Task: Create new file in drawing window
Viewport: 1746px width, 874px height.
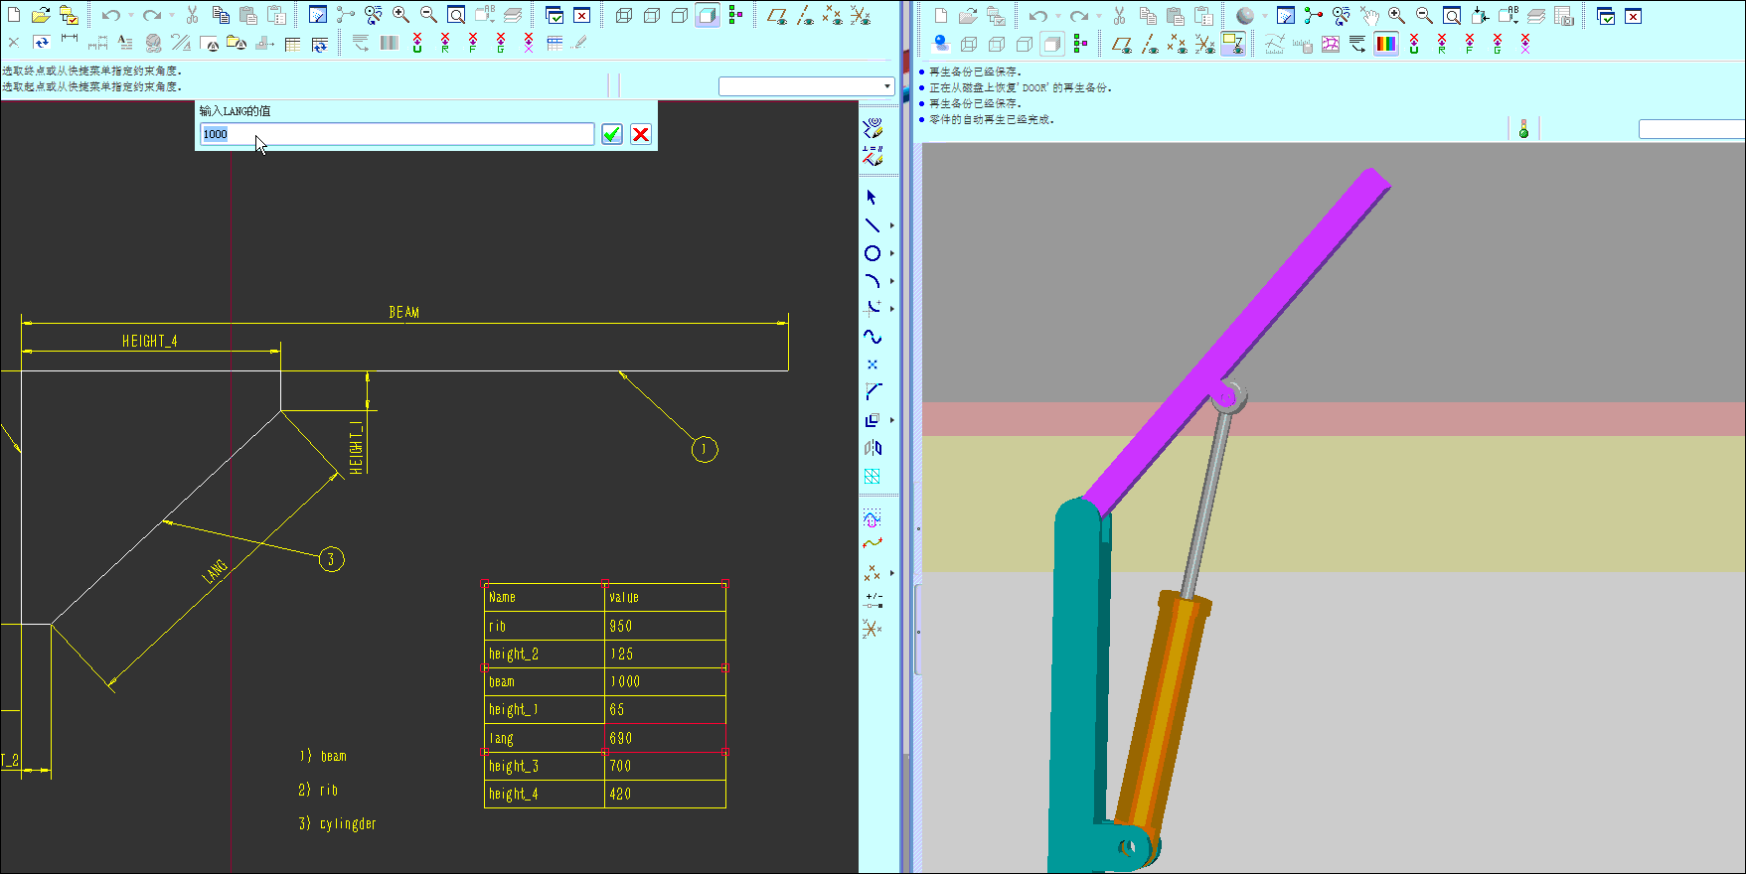Action: [14, 15]
